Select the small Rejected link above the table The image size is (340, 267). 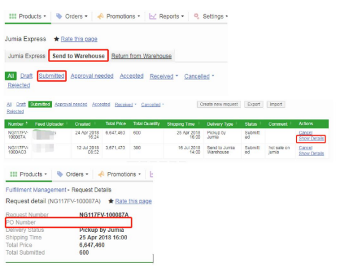click(15, 112)
